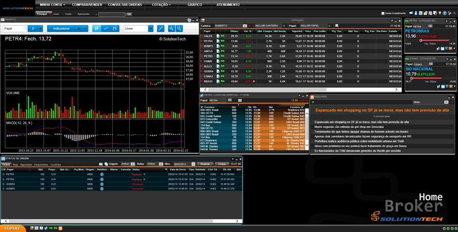
Task: Open details info icon for last GGBR4 order
Action: click(x=102, y=189)
